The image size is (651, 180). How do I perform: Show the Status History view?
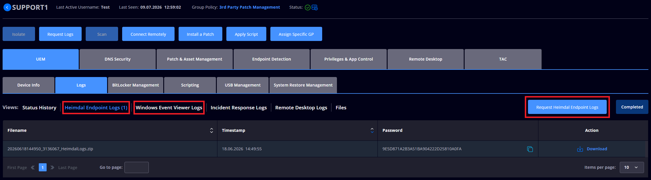39,108
